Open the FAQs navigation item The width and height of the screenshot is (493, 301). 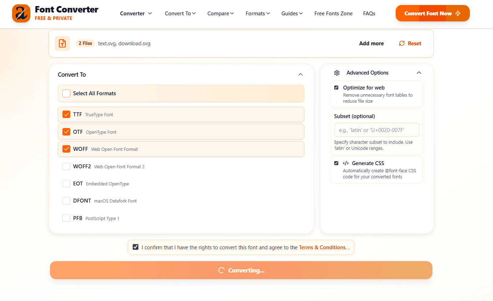pos(369,13)
